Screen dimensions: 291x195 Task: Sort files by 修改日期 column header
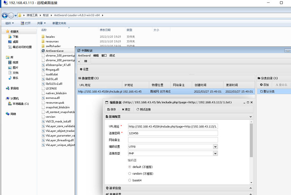tap(105, 30)
